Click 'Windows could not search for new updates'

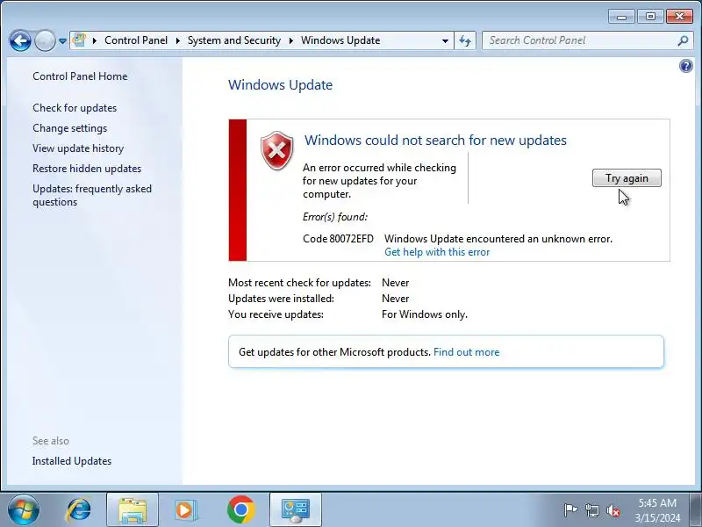pos(435,141)
